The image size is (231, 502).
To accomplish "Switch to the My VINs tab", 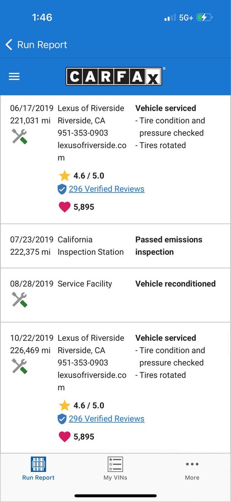I will coord(115,469).
